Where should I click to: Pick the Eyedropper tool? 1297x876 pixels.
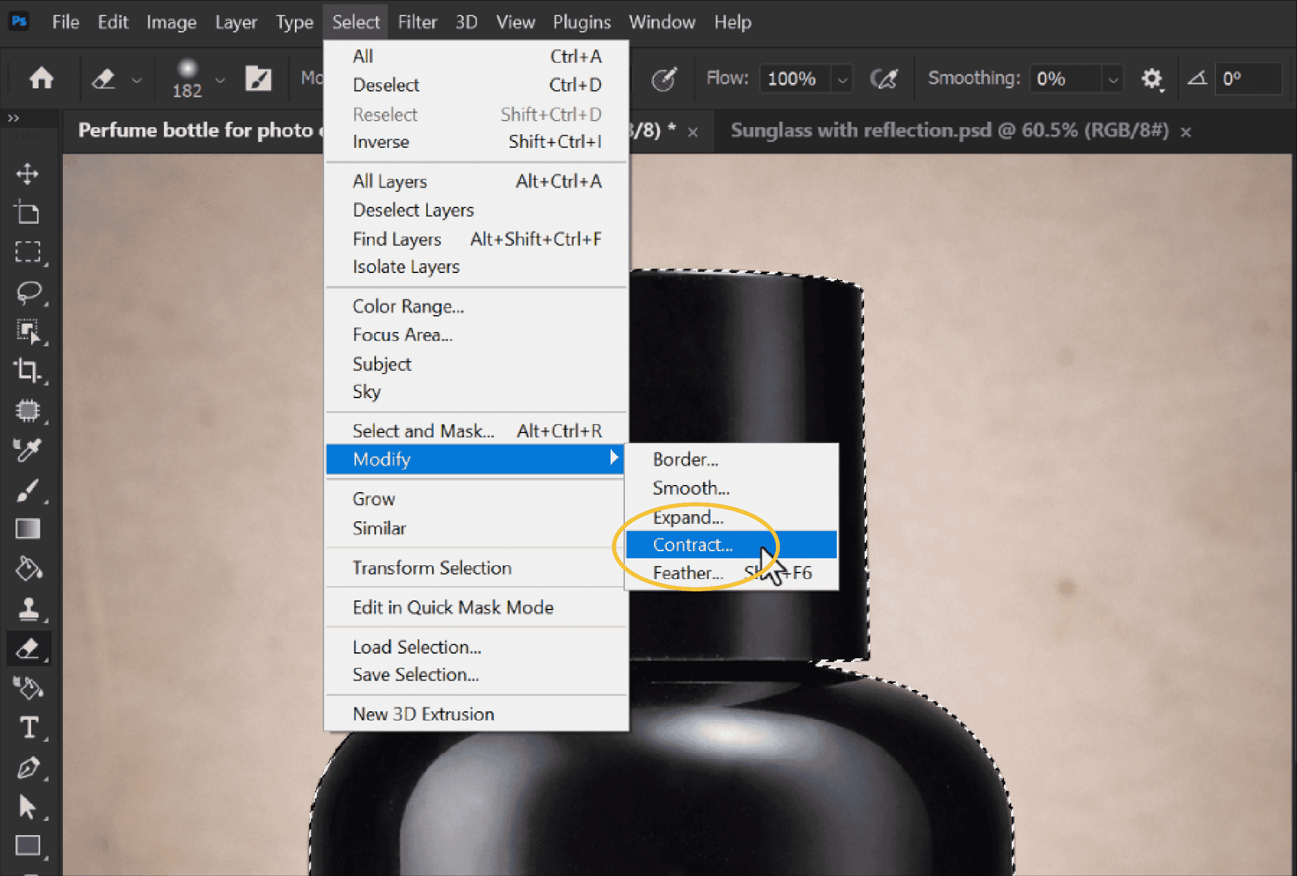click(x=27, y=450)
